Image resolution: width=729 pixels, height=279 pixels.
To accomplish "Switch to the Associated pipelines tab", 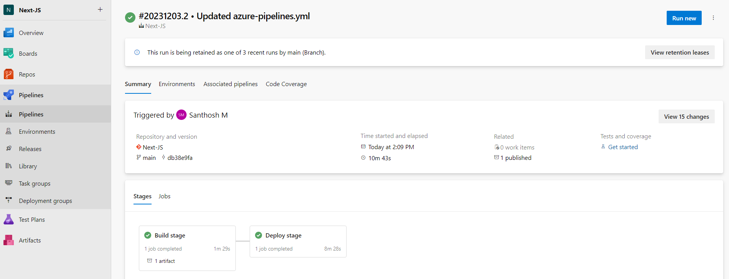I will pyautogui.click(x=230, y=84).
